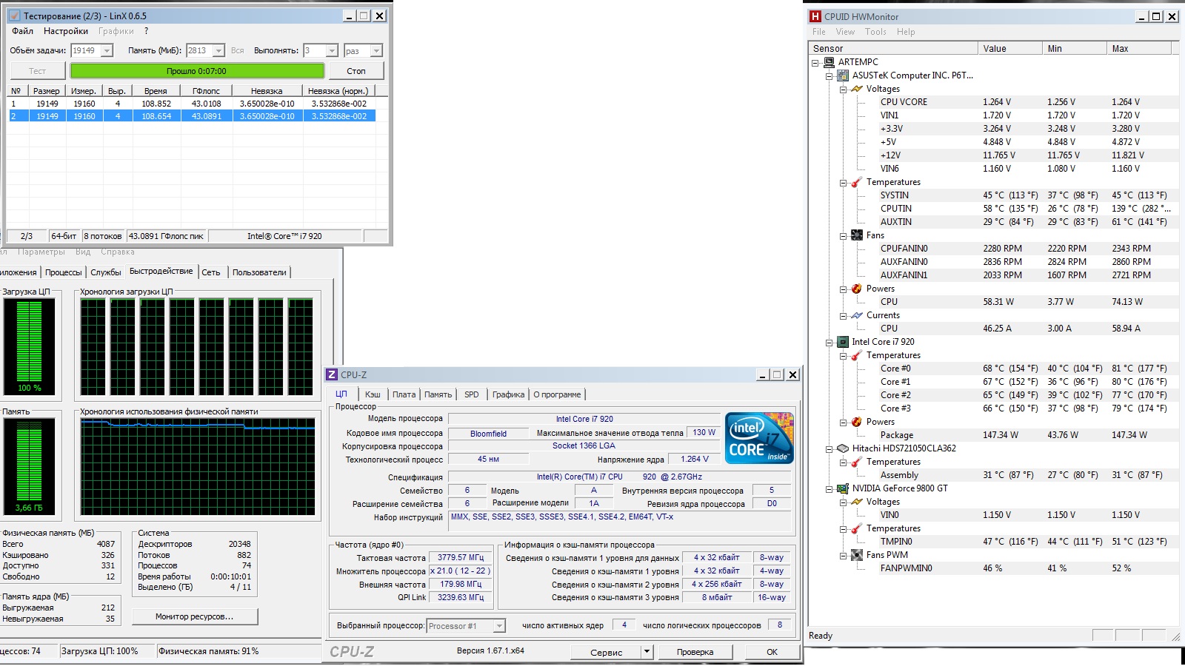Click the motherboard Powers flame icon
1185x666 pixels.
point(857,289)
